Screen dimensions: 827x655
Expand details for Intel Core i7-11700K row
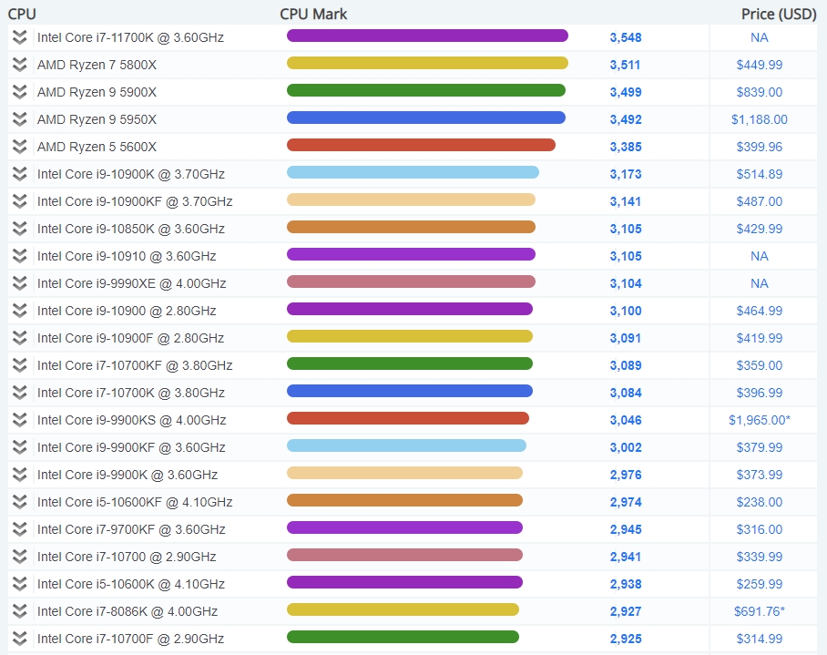[19, 37]
